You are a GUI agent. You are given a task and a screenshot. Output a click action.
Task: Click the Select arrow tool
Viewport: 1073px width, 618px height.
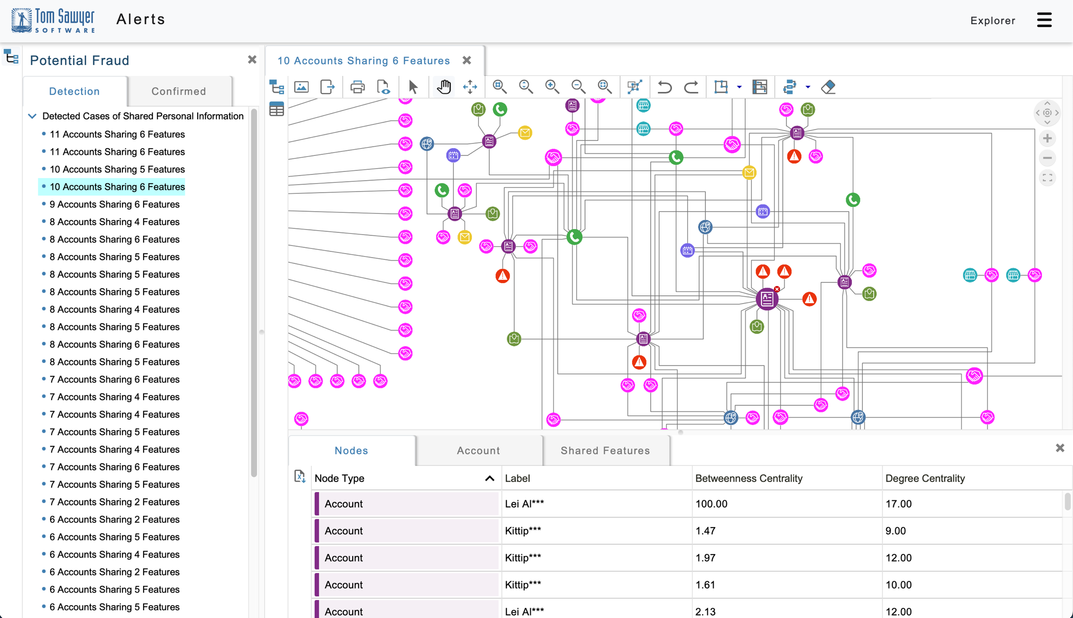pos(413,87)
